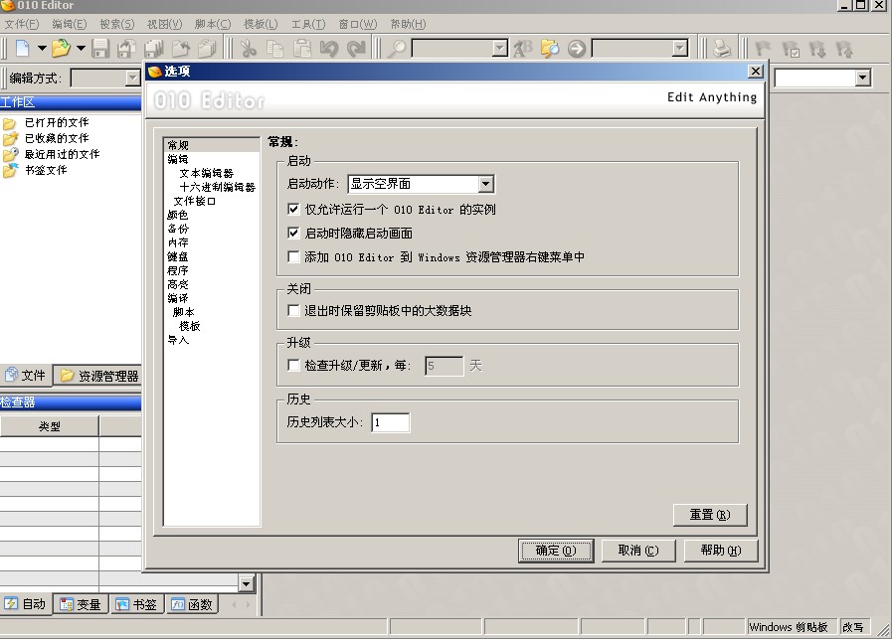892x639 pixels.
Task: Click the paste clipboard icon
Action: point(302,49)
